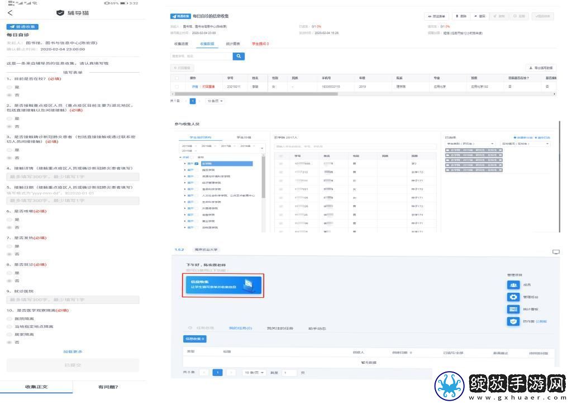Select 我的任务(0) tab on dashboard
Screen dimensions: 572x404
click(240, 329)
